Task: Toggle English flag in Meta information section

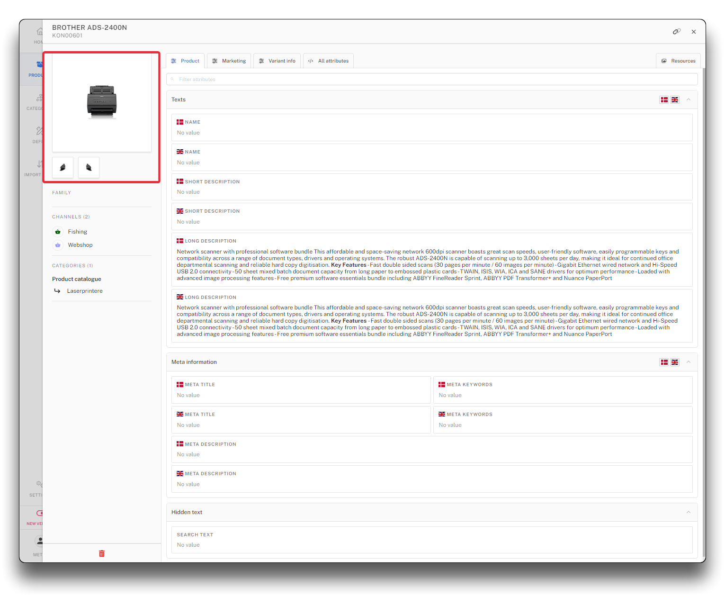Action: tap(675, 362)
